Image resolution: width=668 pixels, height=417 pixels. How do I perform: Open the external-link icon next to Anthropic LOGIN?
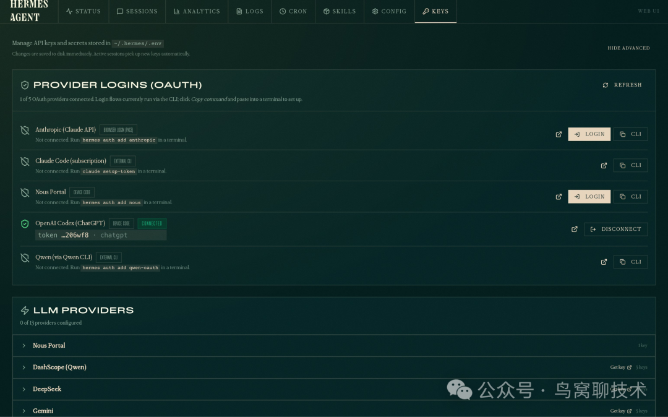[x=559, y=134]
